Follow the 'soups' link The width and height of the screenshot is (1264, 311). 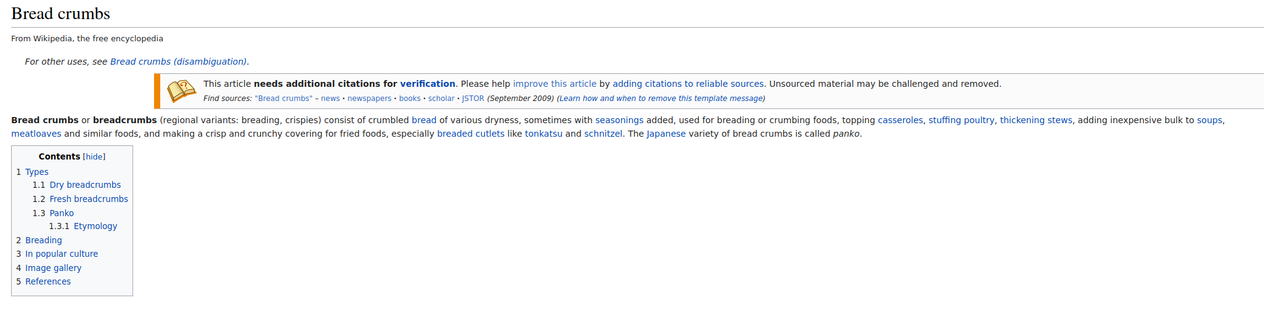1210,120
